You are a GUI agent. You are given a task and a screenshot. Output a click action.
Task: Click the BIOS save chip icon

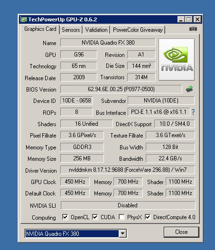(189, 89)
